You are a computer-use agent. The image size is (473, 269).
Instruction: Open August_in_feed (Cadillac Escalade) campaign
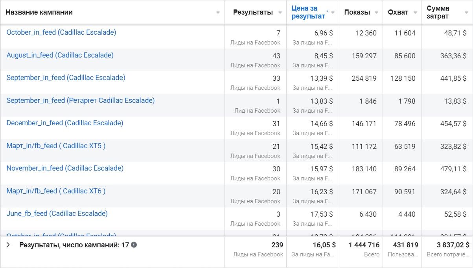pyautogui.click(x=60, y=55)
